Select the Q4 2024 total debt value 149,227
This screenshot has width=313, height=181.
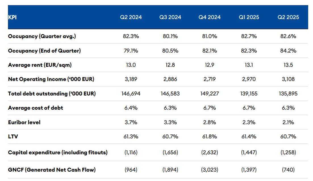(210, 93)
